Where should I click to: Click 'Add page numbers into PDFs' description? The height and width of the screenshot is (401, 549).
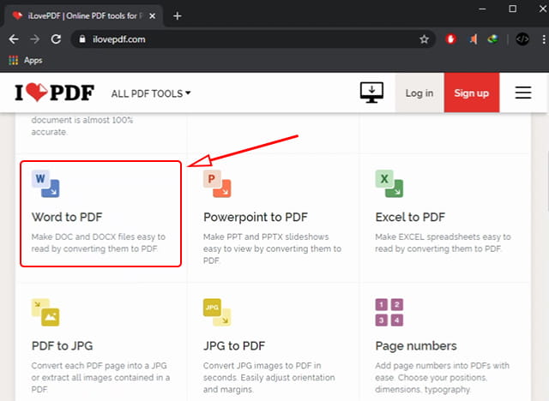pos(443,377)
